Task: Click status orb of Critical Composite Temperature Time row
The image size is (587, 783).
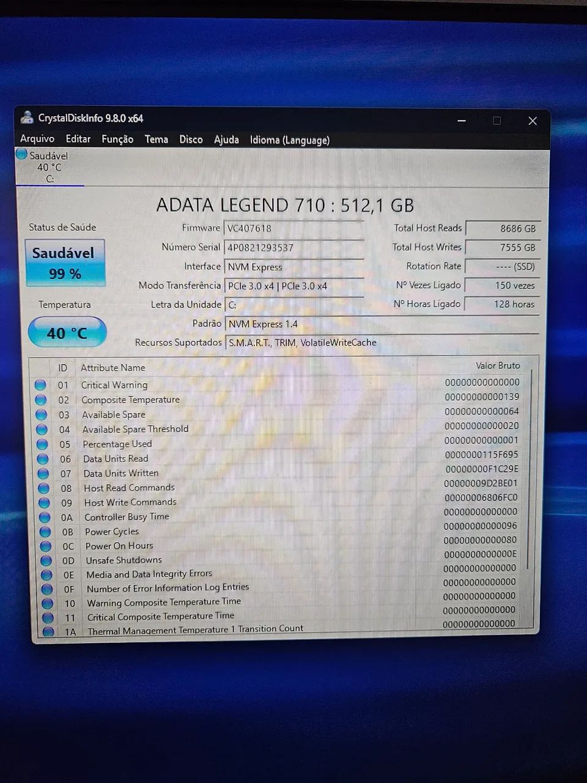Action: point(48,618)
